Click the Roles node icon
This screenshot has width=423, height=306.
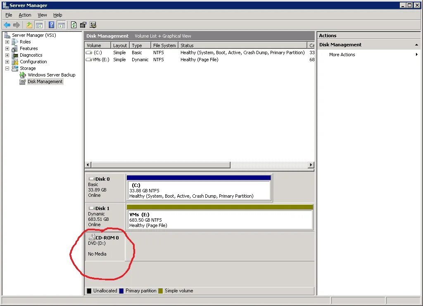click(15, 42)
